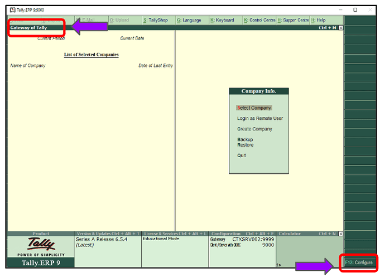Viewport: 385px width, 277px height.
Task: Choose Backup in Company Info menu
Action: 245,139
